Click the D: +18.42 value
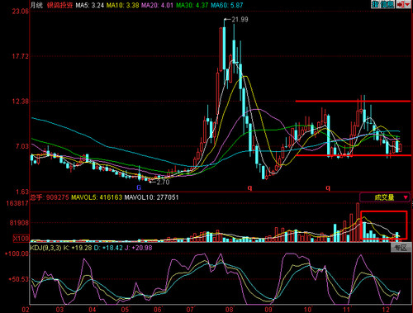Screen dimensions: 413x313 [108, 248]
